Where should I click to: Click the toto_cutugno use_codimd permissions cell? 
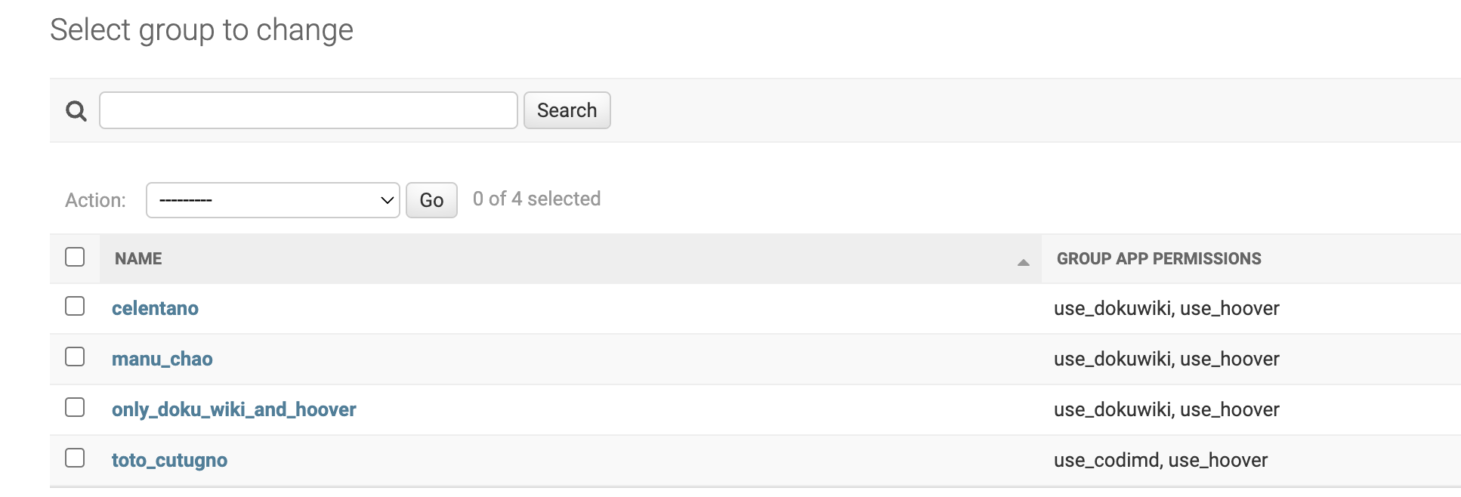tap(1160, 460)
